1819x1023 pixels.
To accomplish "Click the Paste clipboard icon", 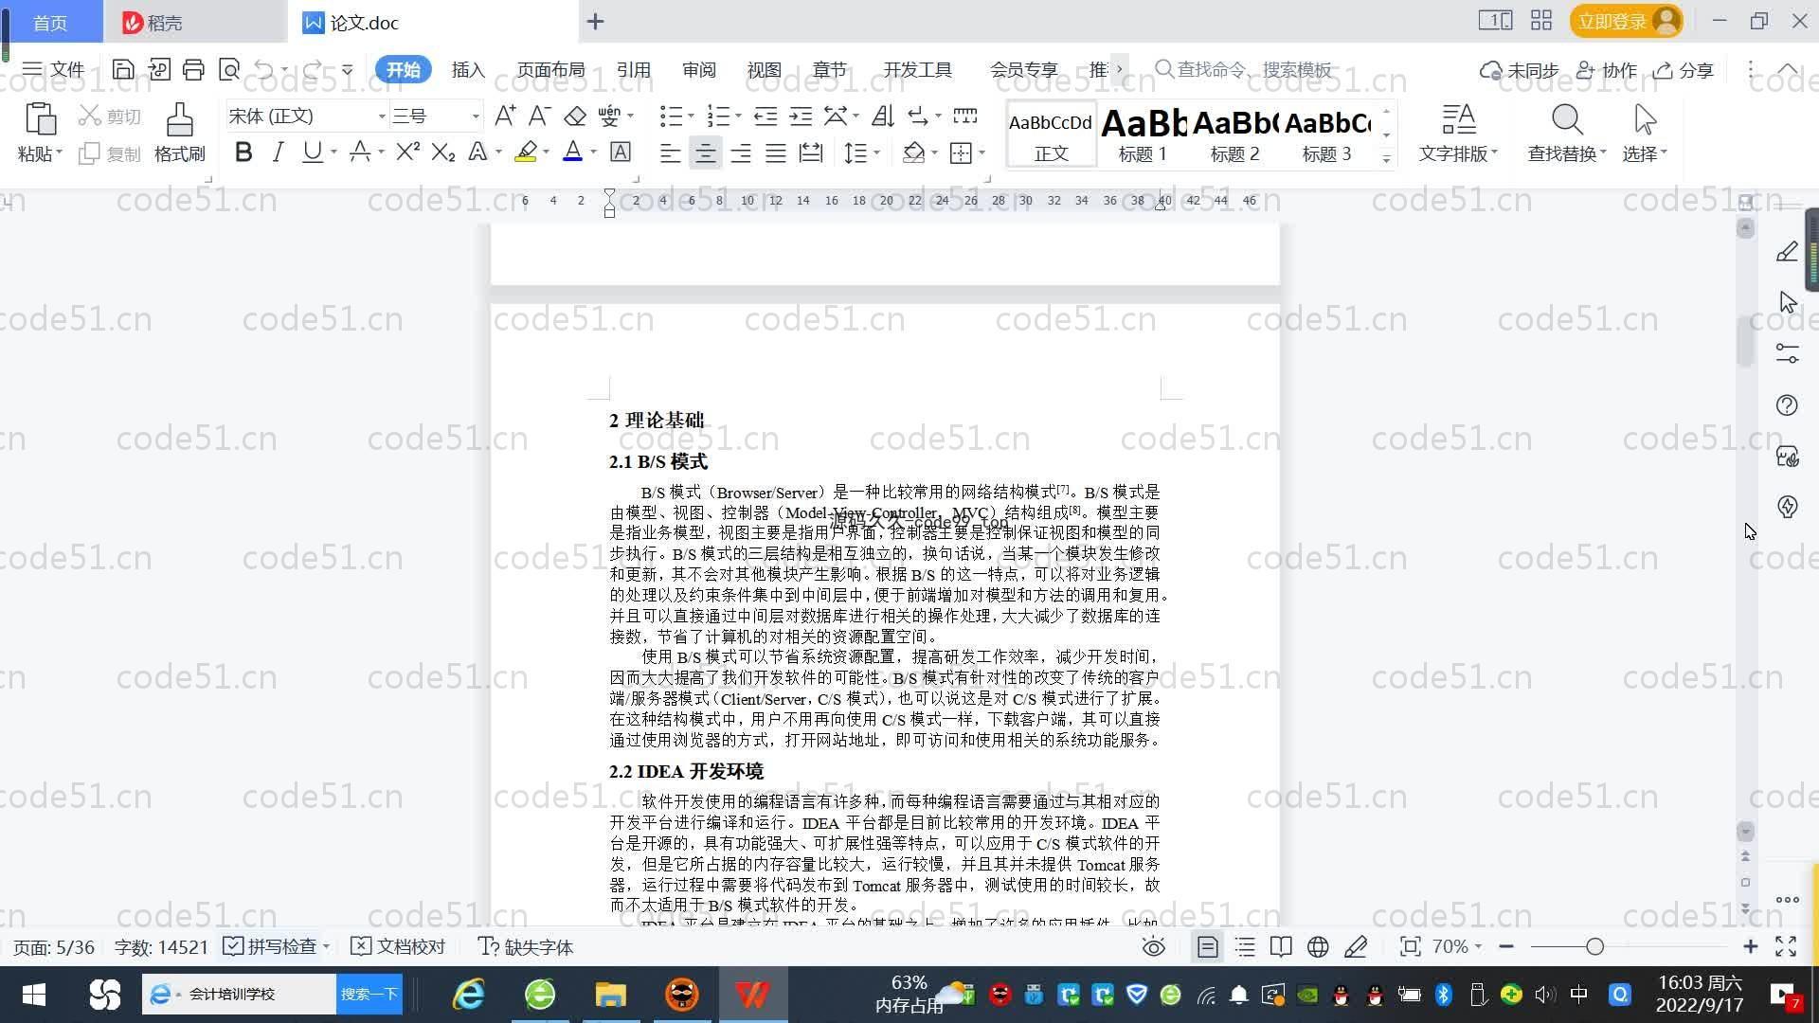I will (x=40, y=120).
